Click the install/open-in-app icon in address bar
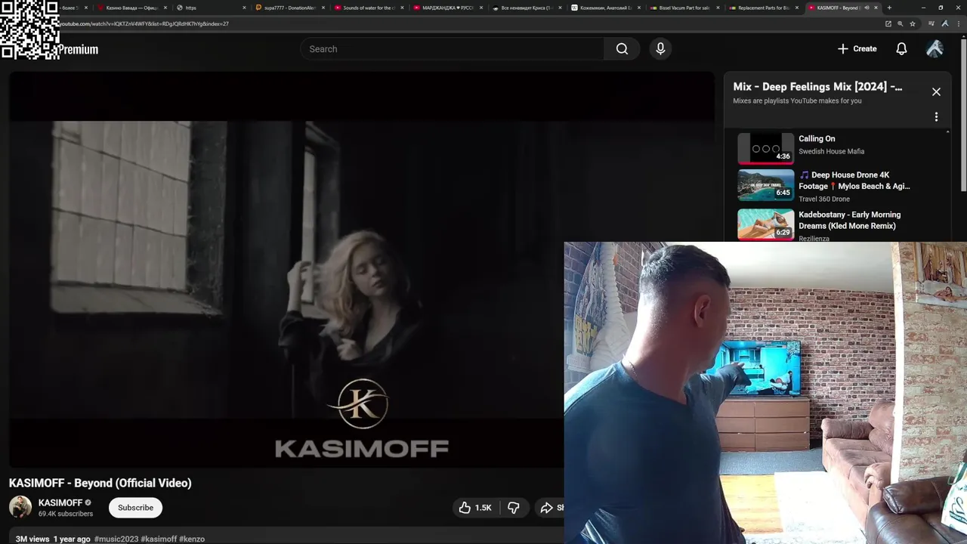The image size is (967, 544). tap(888, 23)
